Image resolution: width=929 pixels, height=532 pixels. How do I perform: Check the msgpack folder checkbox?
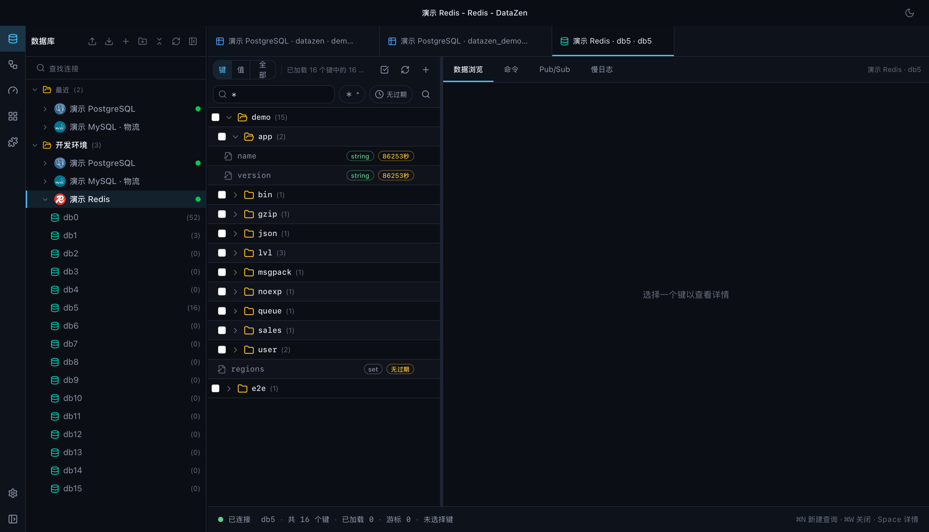pos(222,272)
